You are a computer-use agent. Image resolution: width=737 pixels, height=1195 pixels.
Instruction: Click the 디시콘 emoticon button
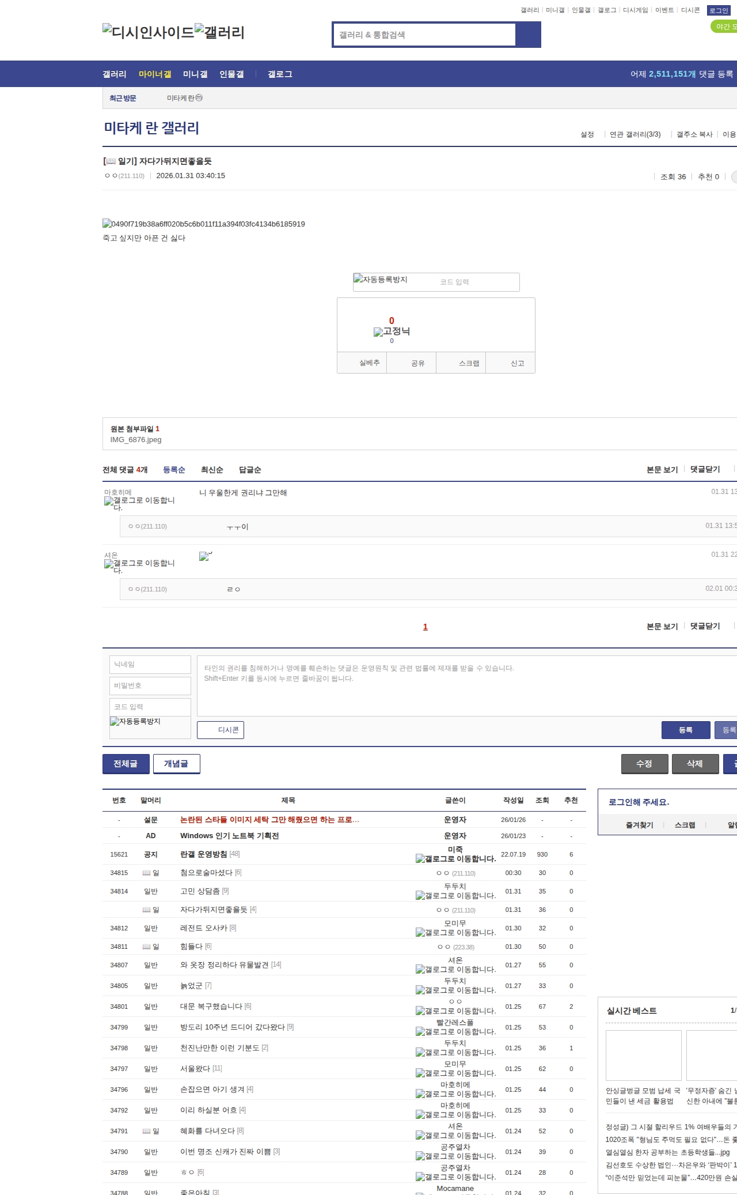pos(221,730)
